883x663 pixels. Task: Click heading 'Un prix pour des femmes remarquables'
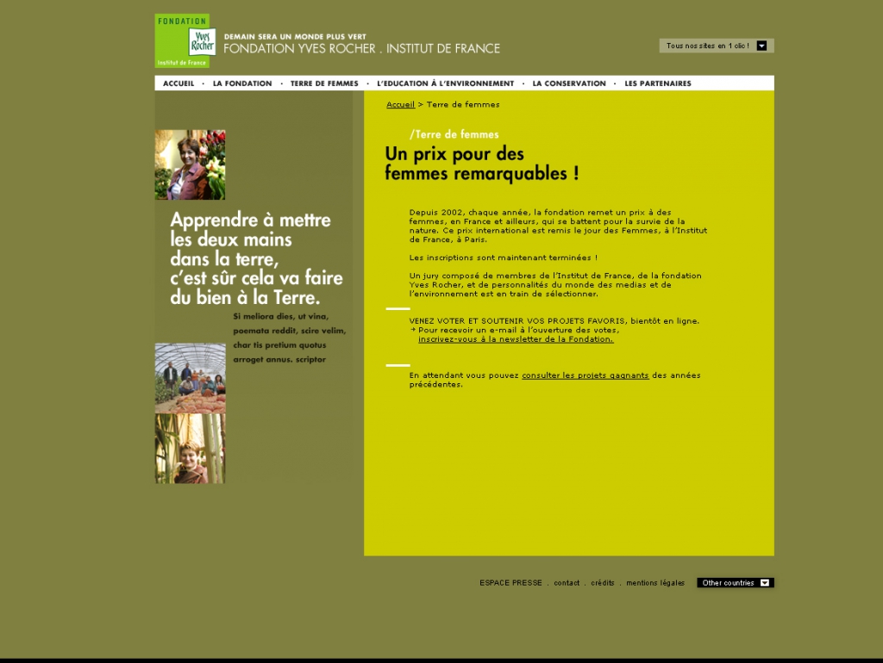coord(482,164)
